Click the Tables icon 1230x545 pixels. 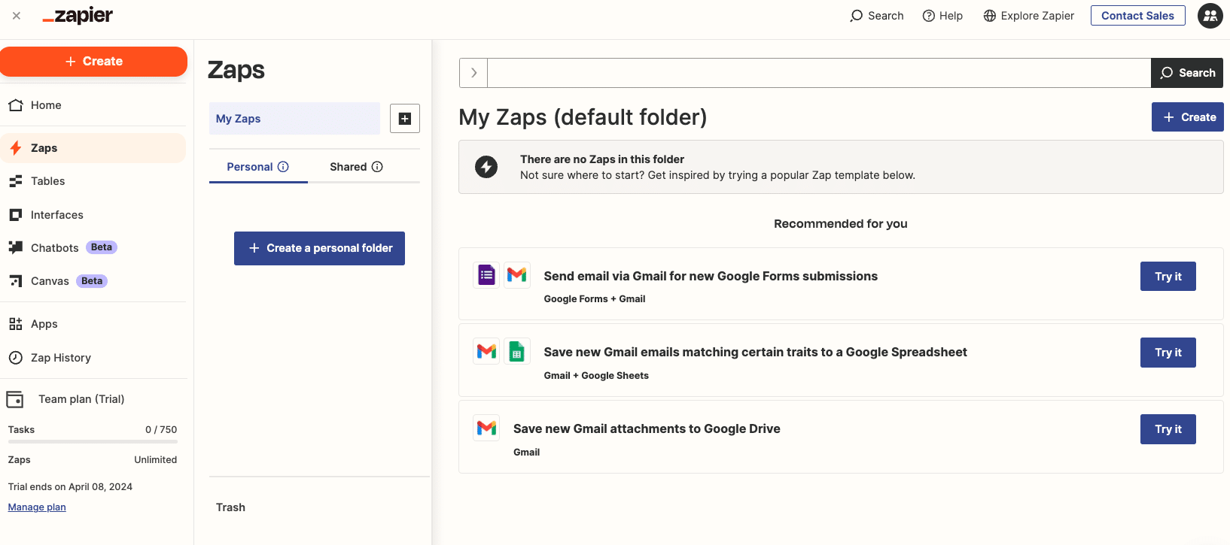click(x=15, y=181)
